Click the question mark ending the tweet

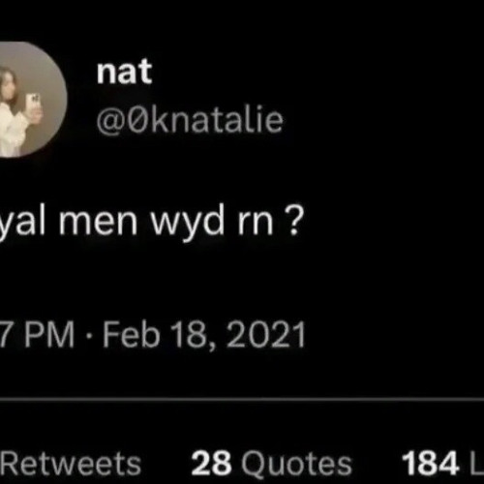coord(294,222)
